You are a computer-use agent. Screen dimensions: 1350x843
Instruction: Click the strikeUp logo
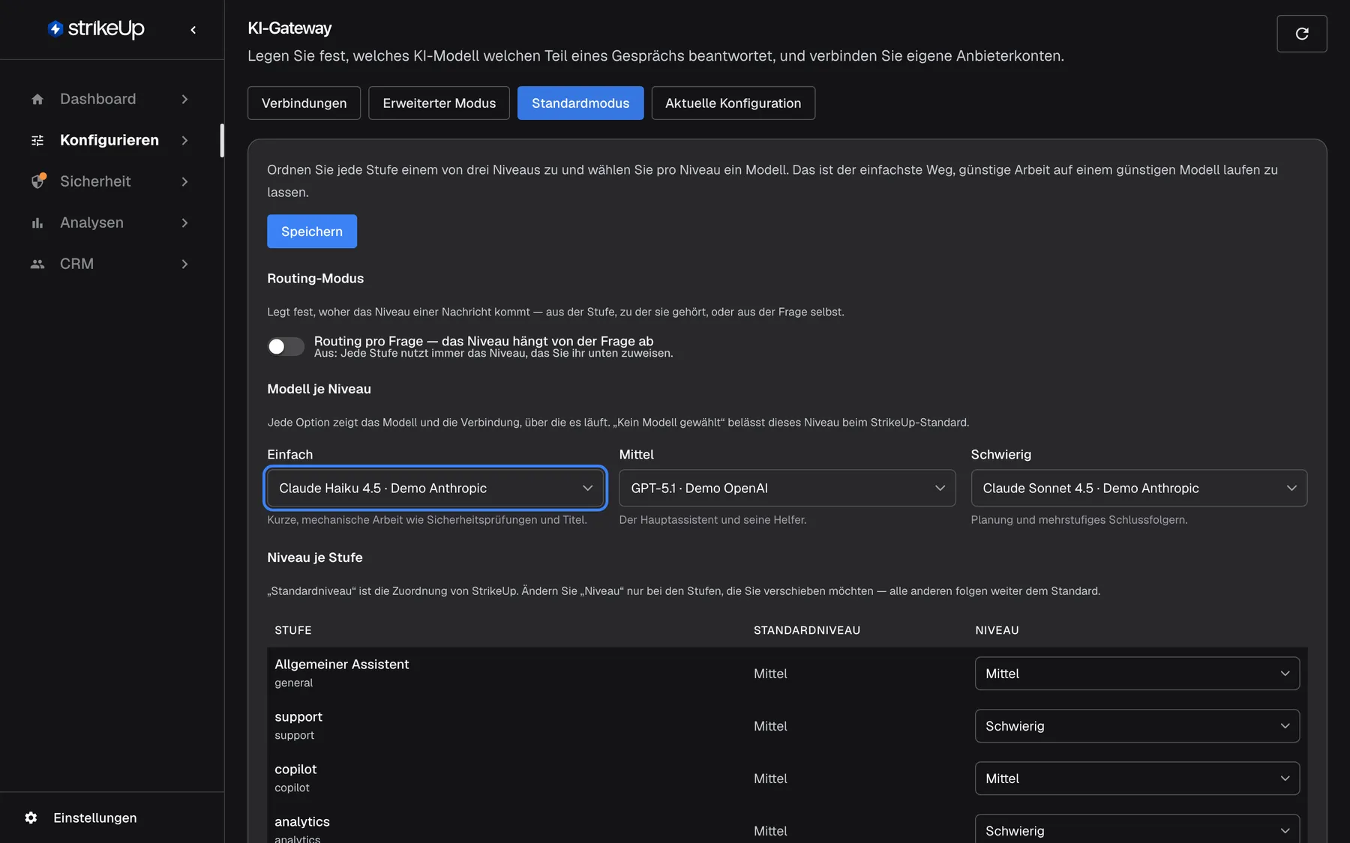(96, 28)
